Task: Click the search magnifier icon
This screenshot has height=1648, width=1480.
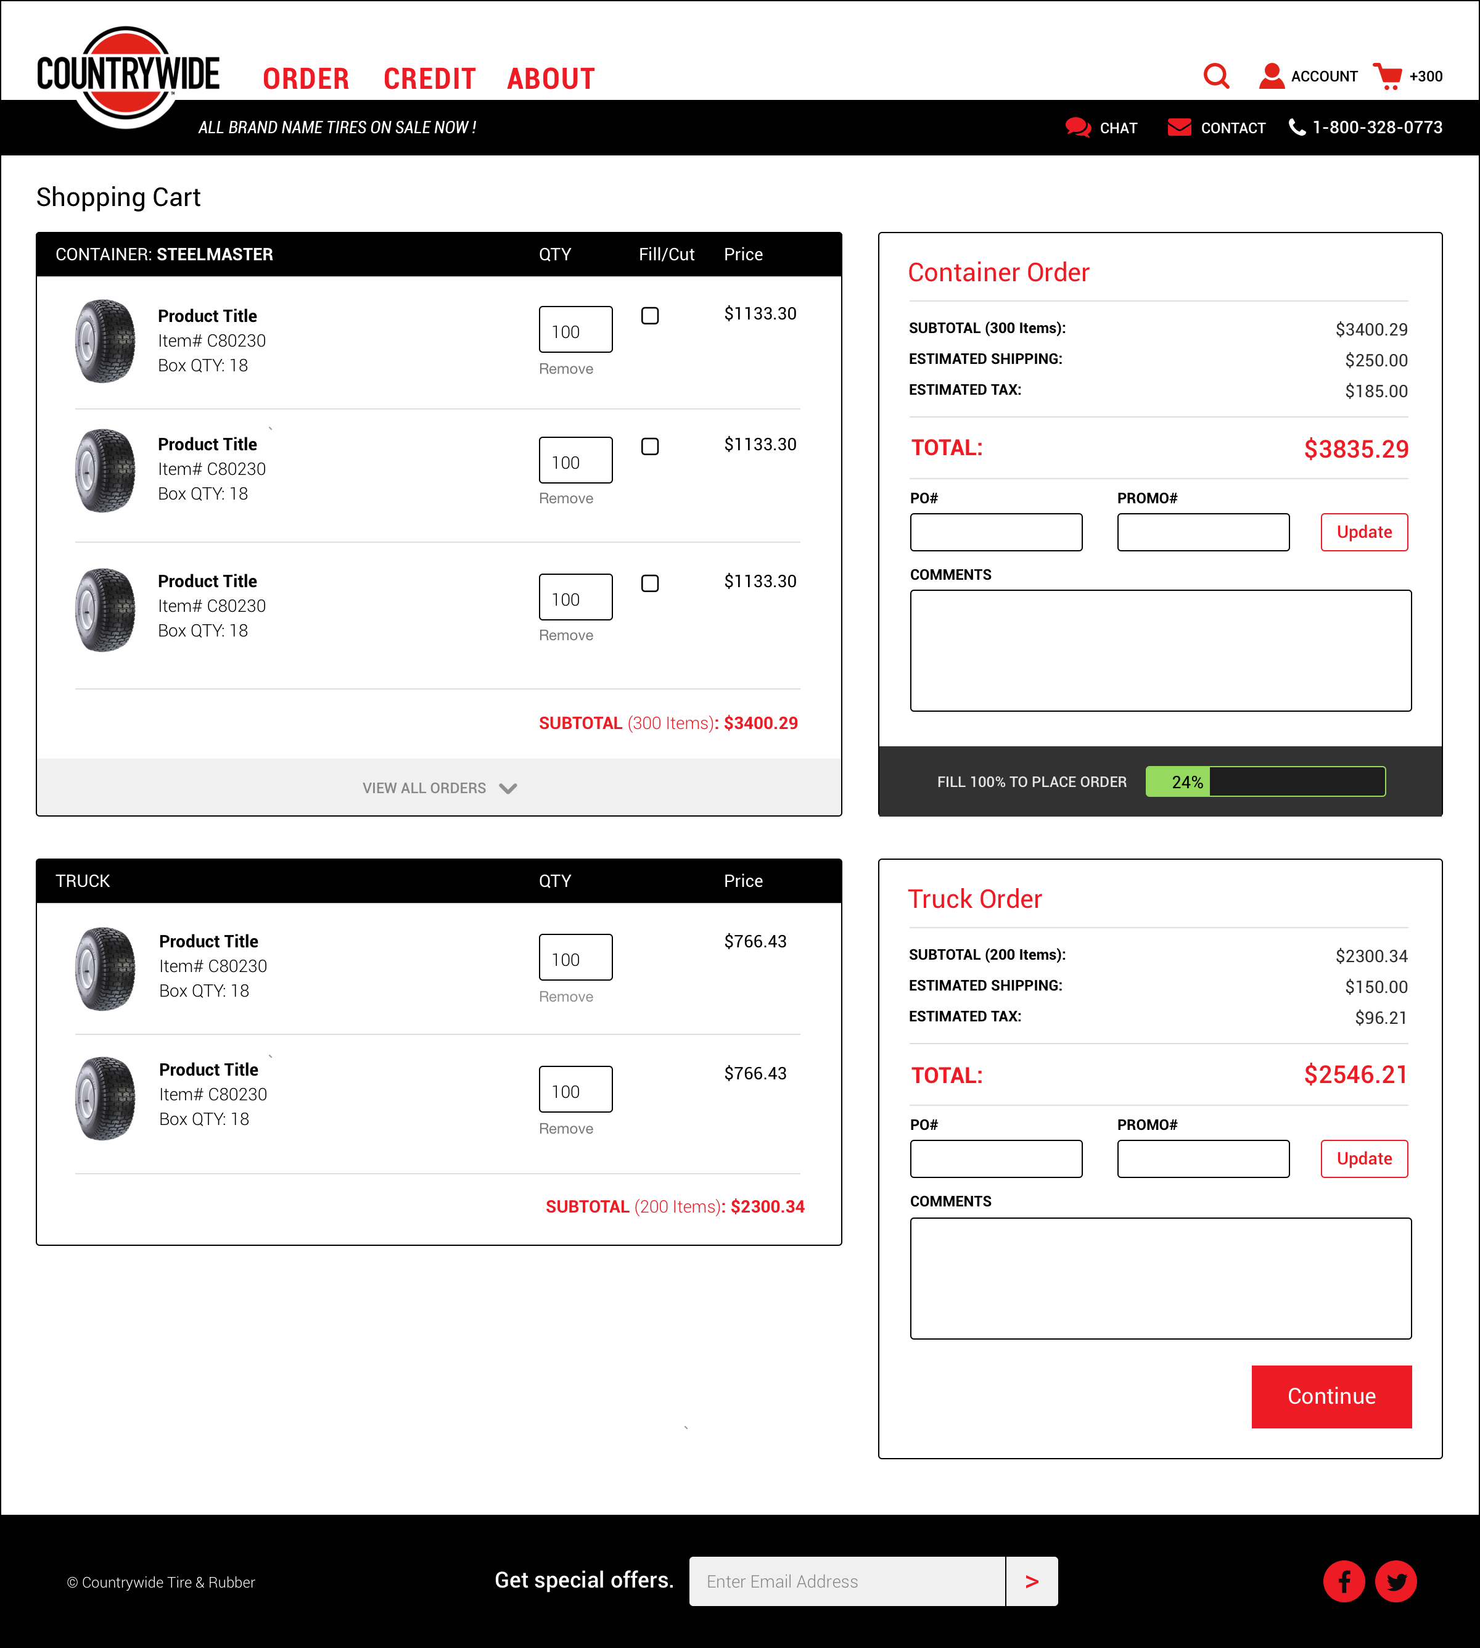Action: (1215, 76)
